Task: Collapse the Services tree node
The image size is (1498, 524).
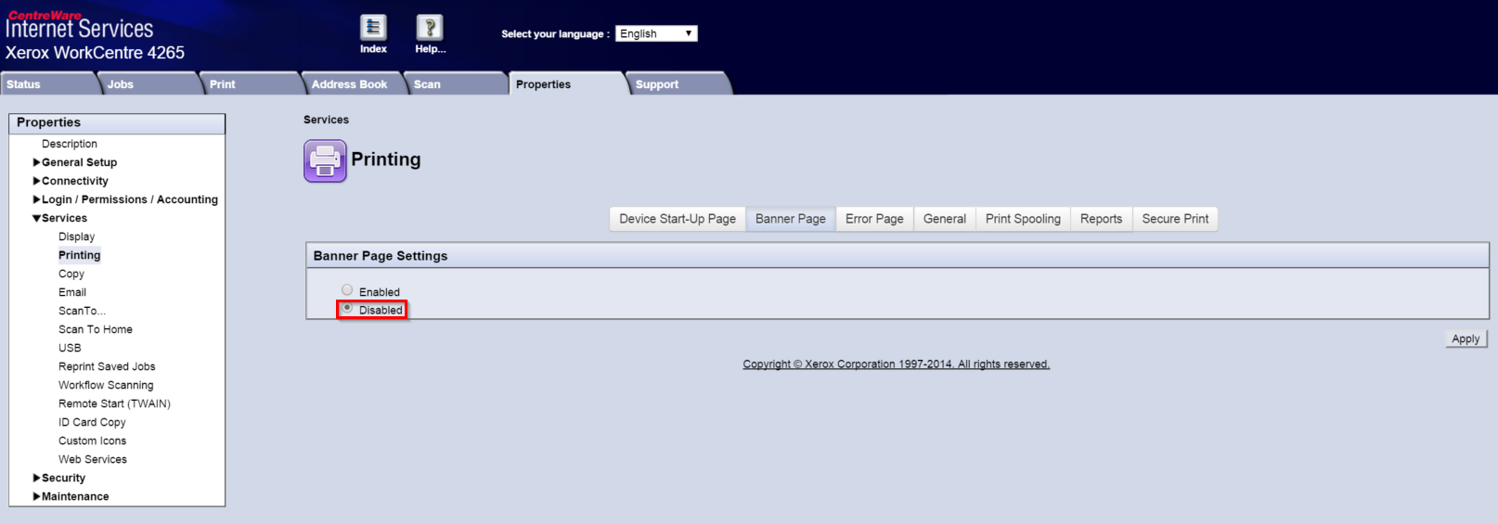Action: [37, 218]
